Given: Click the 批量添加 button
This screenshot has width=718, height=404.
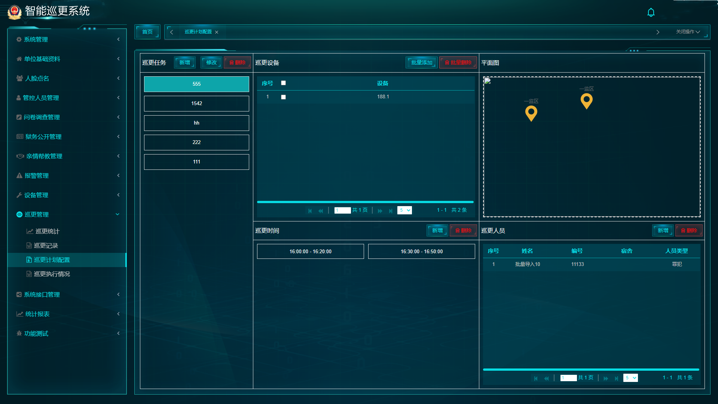Looking at the screenshot, I should 421,62.
